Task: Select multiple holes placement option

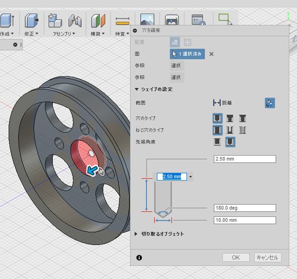Action: pyautogui.click(x=188, y=42)
